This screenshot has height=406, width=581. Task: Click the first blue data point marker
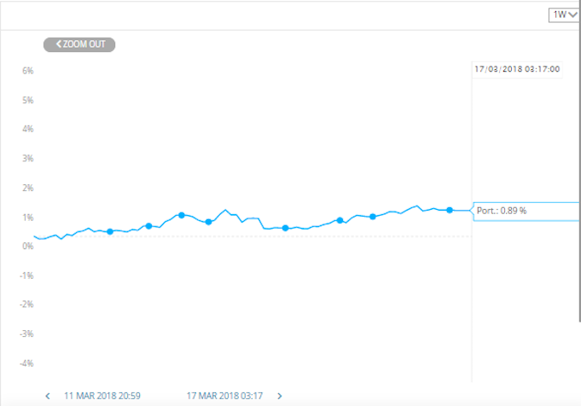pos(110,231)
